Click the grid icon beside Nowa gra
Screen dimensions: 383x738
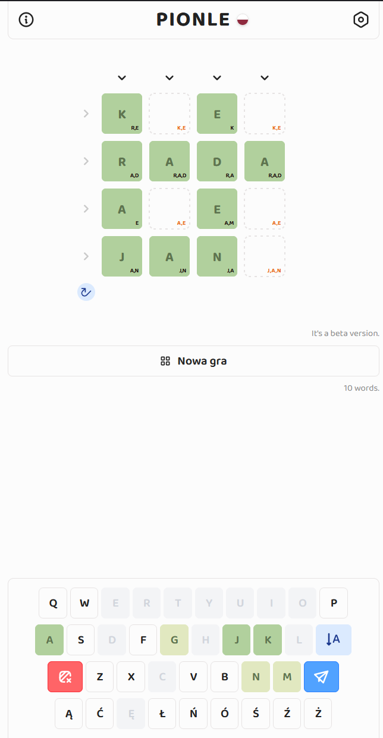165,361
